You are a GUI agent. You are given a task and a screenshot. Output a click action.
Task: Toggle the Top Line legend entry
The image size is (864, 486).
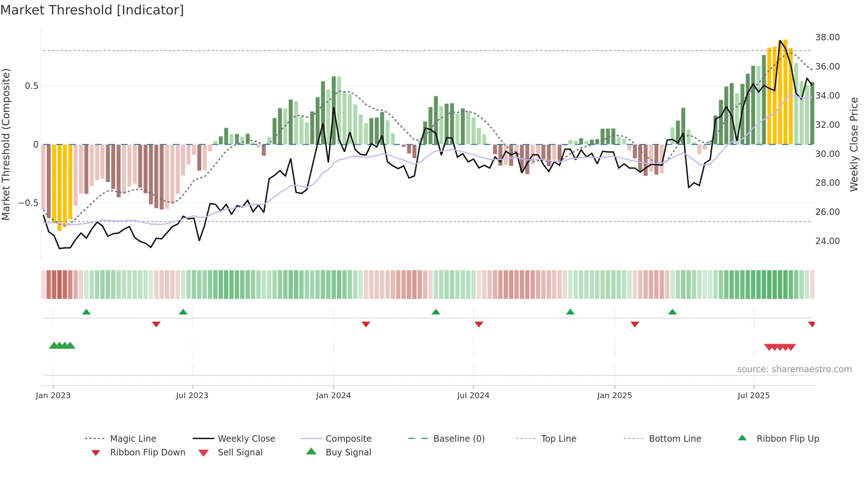click(546, 438)
